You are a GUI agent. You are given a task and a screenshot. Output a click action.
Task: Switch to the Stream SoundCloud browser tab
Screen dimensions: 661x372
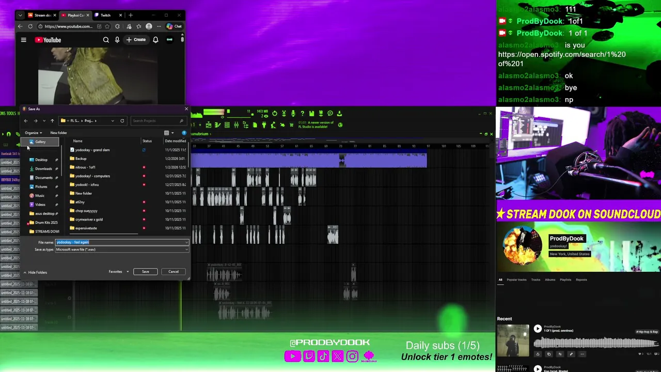tap(41, 15)
